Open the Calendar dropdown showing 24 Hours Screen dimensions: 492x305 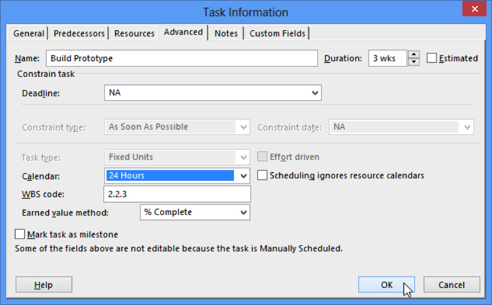pos(244,176)
